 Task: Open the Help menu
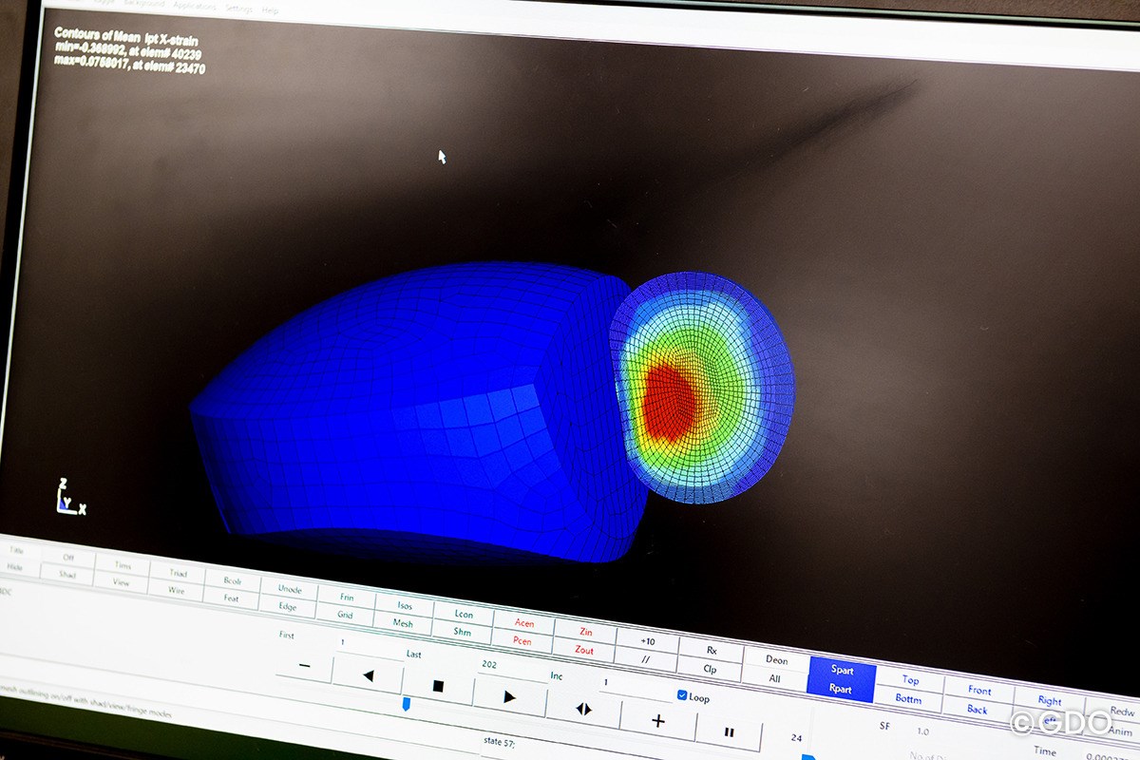(x=270, y=10)
